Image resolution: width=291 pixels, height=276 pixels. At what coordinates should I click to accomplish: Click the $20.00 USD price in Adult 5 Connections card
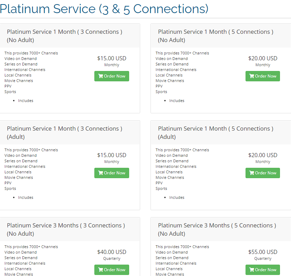pos(262,155)
